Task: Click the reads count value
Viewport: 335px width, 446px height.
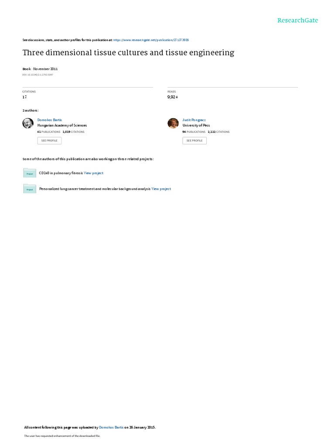Action: tap(173, 97)
